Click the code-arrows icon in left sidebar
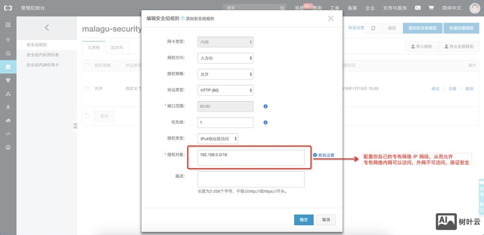The image size is (484, 235). point(8,134)
